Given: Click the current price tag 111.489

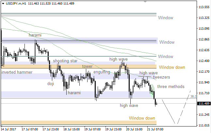Looking at the screenshot, I should point(204,104).
